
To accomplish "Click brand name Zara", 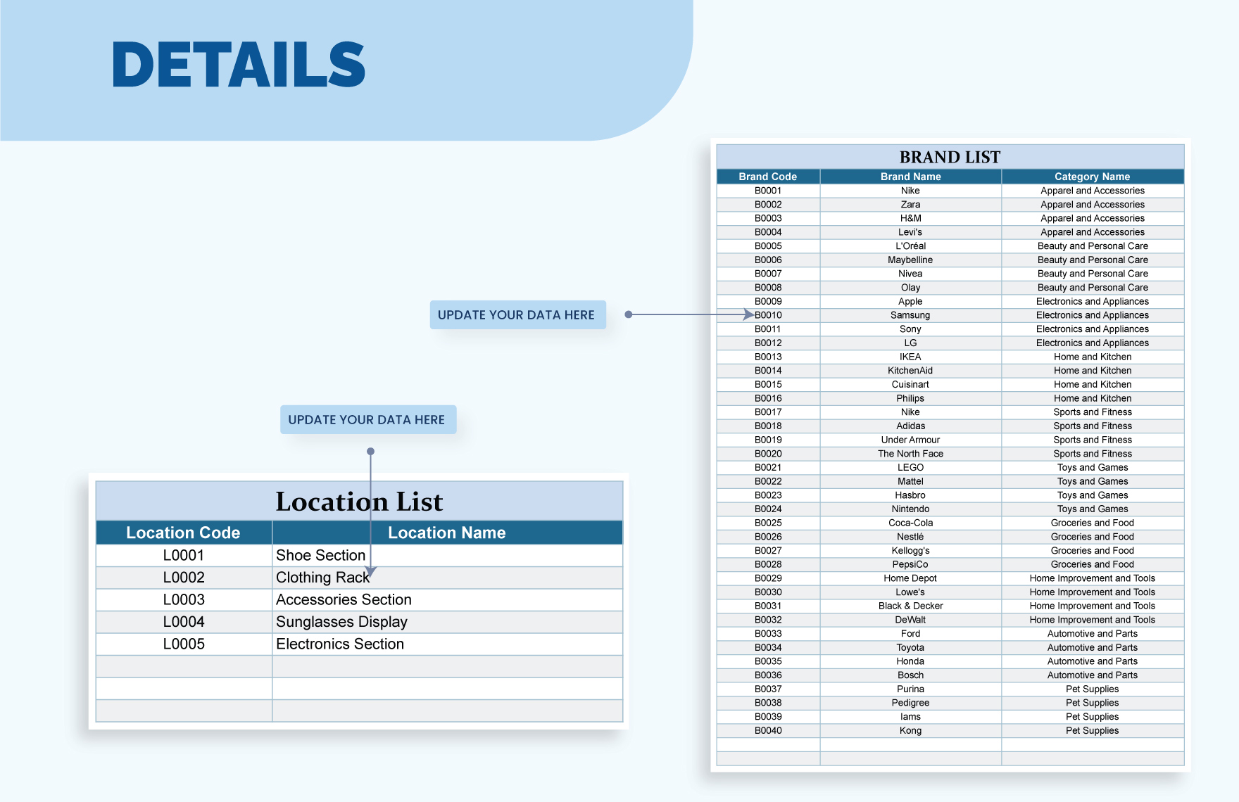I will [x=910, y=205].
